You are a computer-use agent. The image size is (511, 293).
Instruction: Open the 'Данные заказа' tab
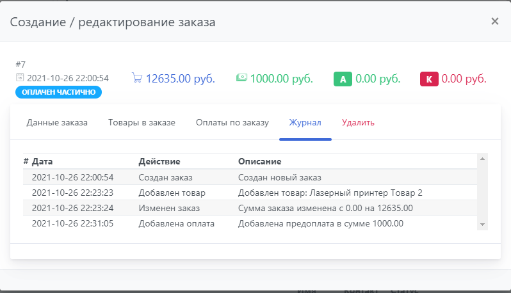pos(57,122)
